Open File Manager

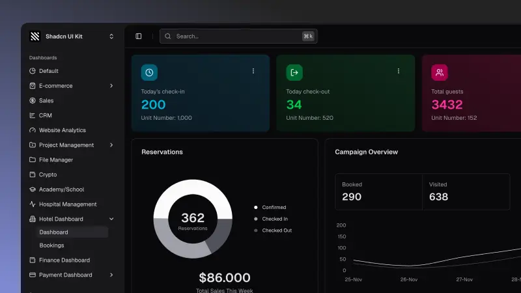[x=56, y=160]
